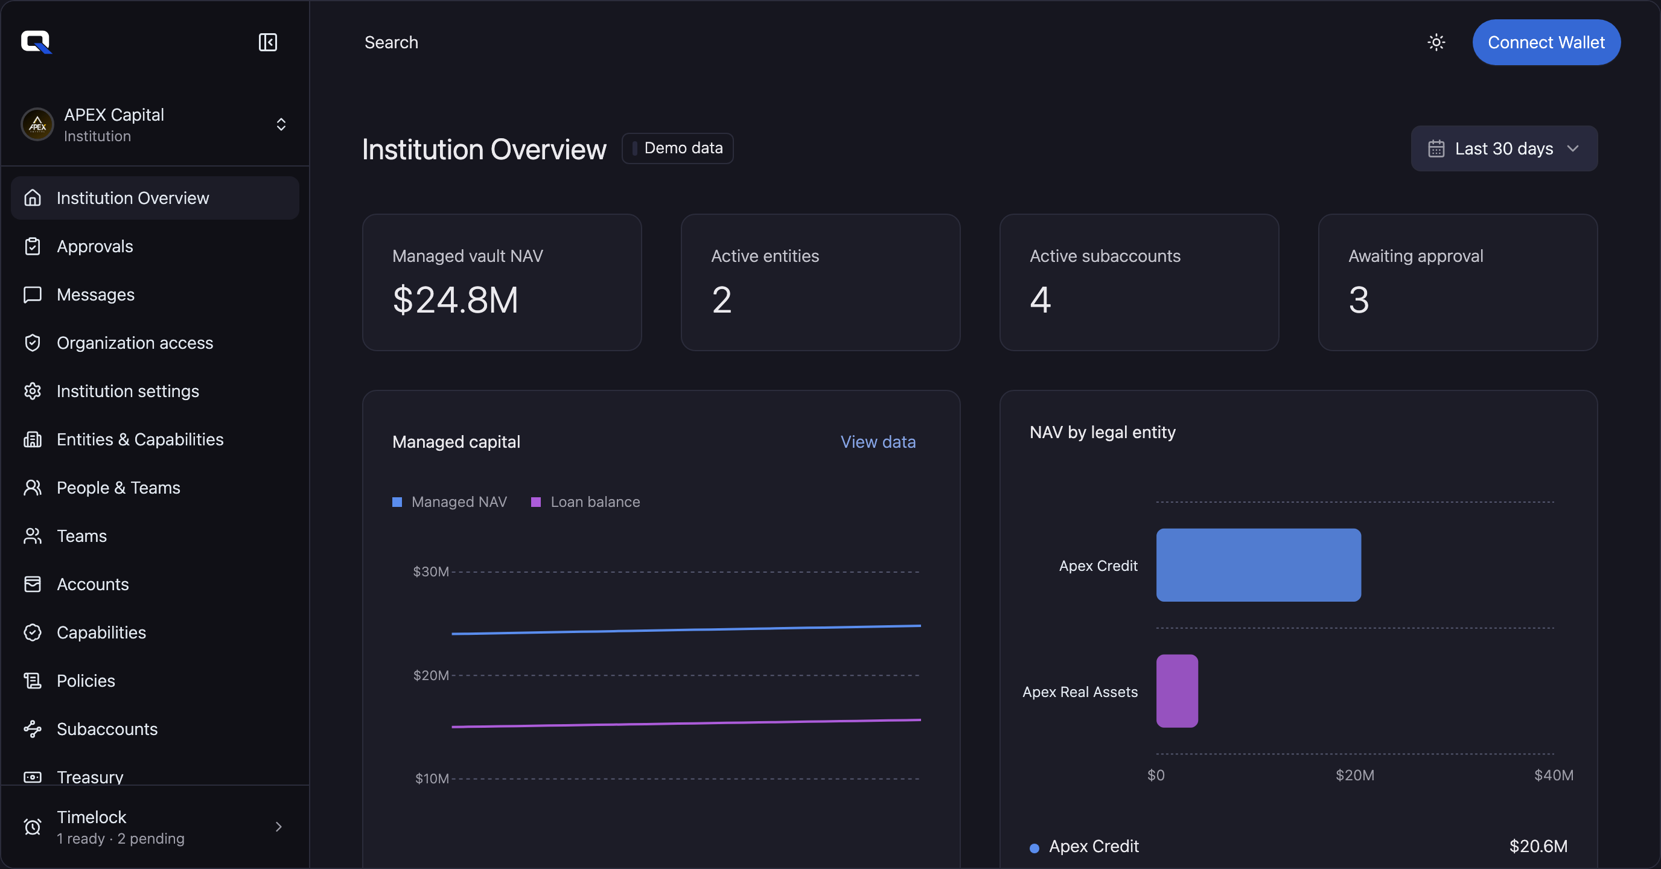Click the Teams users icon
The width and height of the screenshot is (1661, 869).
(x=32, y=536)
